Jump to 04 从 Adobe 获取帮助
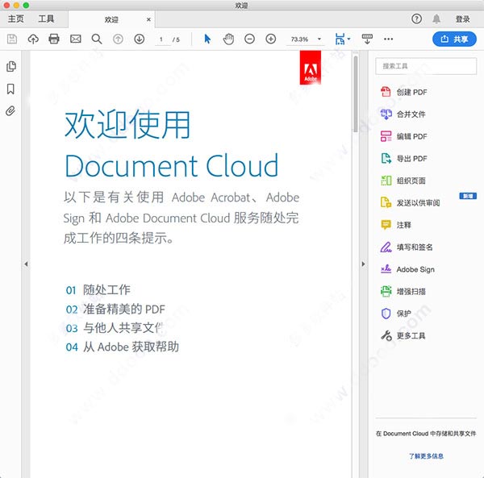484x478 pixels. (123, 347)
